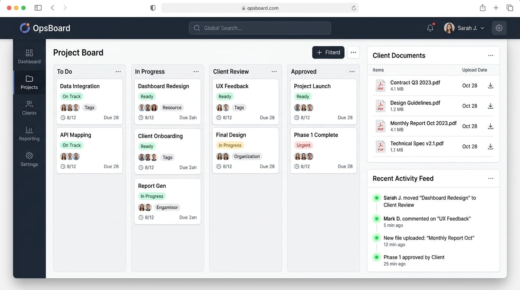
Task: Open the Data Integration card
Action: [x=90, y=102]
